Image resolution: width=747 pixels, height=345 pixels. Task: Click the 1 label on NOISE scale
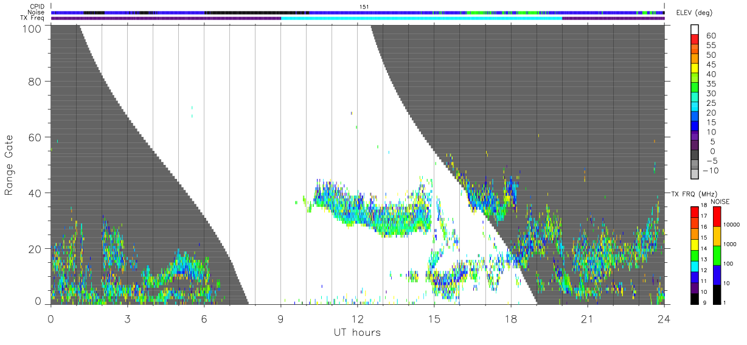click(725, 302)
